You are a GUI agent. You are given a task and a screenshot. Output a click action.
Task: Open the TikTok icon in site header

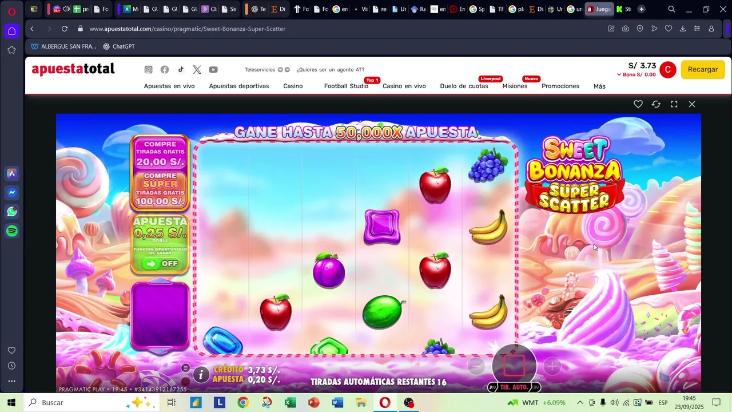click(181, 69)
